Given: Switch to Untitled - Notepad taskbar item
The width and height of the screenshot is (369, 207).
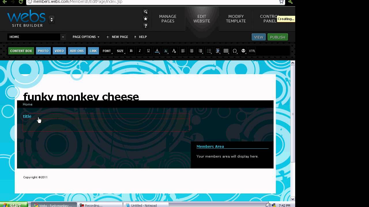Looking at the screenshot, I should (x=146, y=205).
